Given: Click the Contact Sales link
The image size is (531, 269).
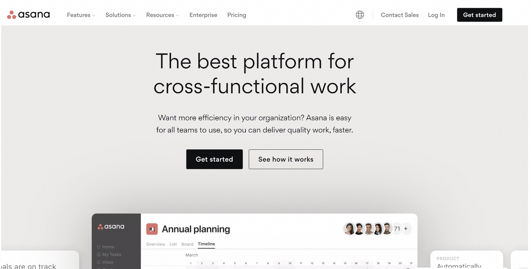Looking at the screenshot, I should click(x=400, y=15).
